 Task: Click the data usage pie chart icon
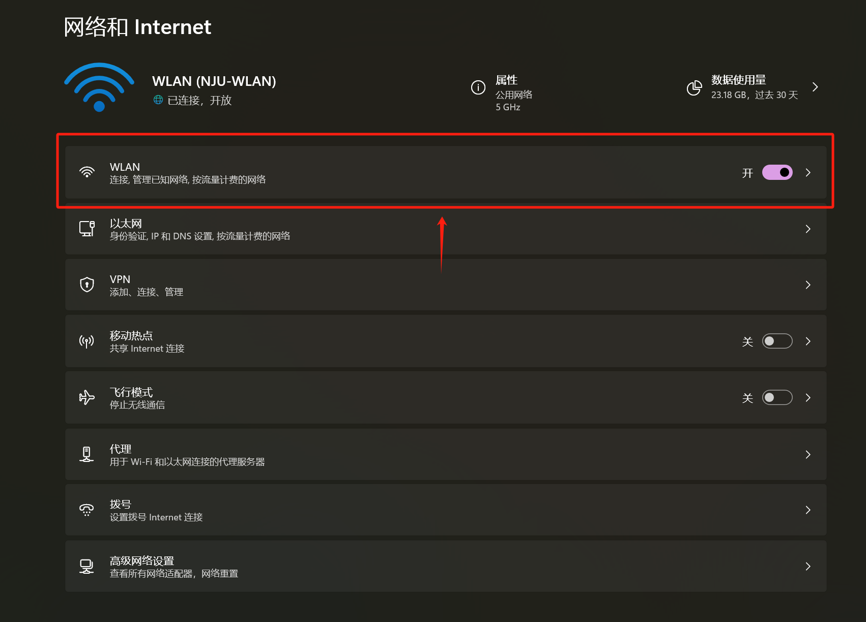point(694,88)
